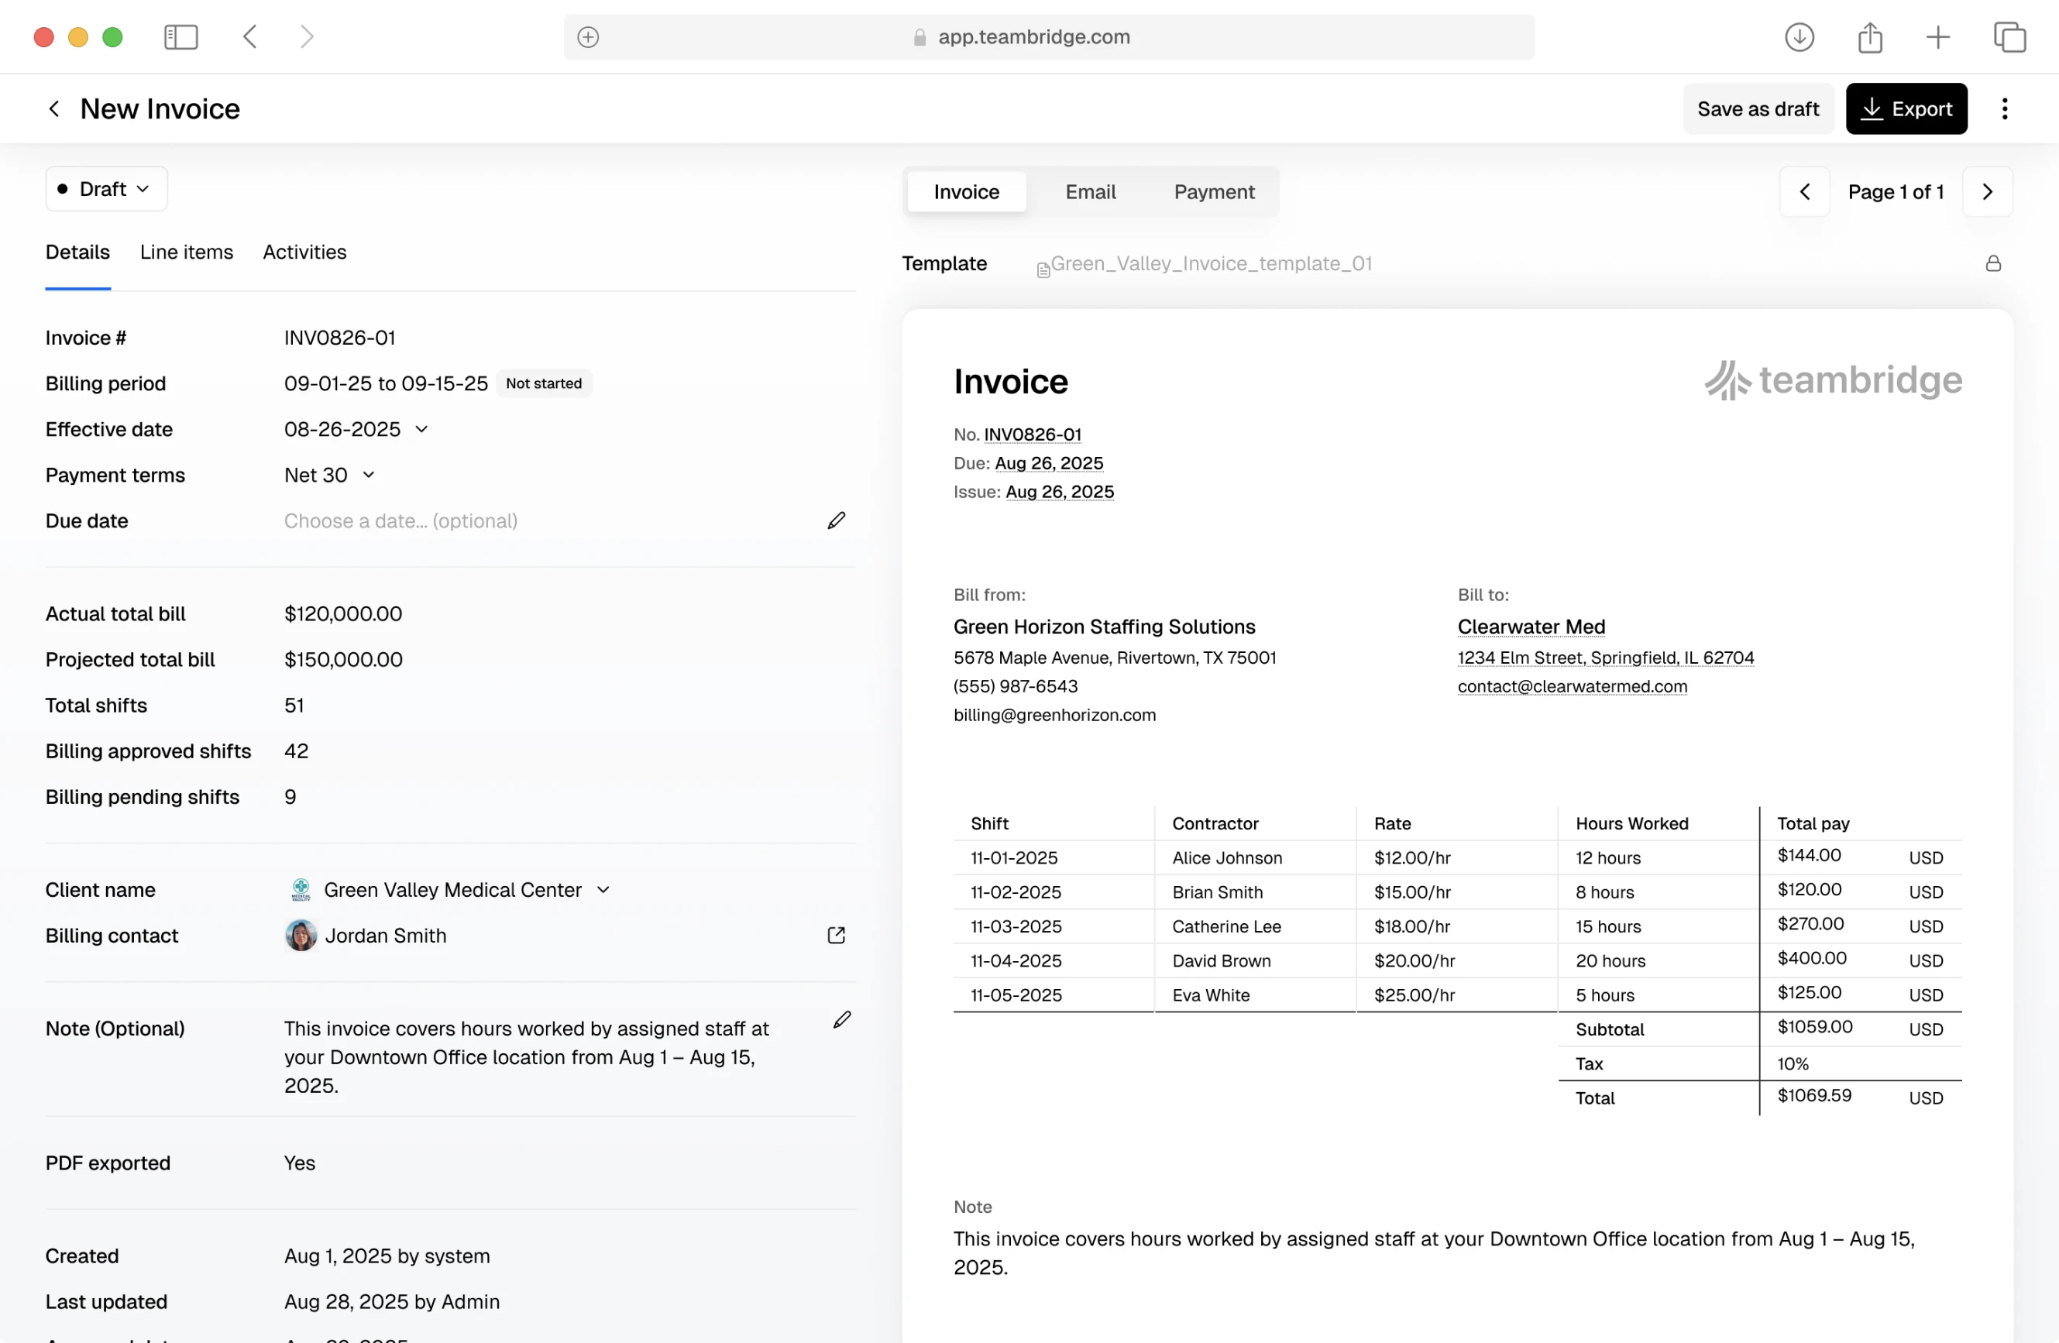Click the pencil icon beside the Note
The width and height of the screenshot is (2059, 1343).
tap(842, 1021)
